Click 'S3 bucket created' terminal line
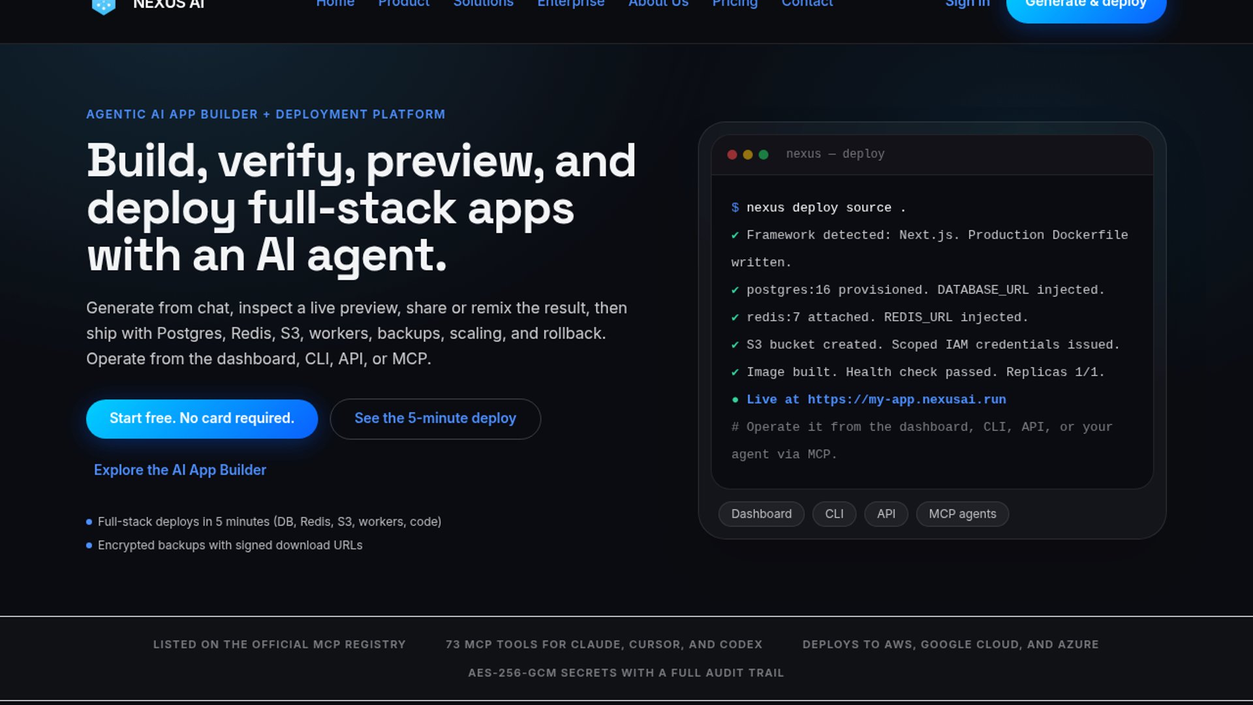Viewport: 1253px width, 705px height. tap(925, 345)
